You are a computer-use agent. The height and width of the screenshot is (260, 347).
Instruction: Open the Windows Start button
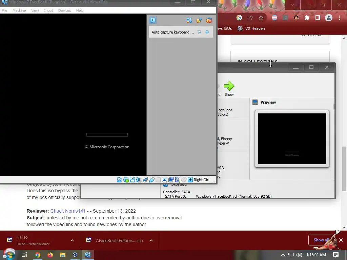tap(9, 255)
